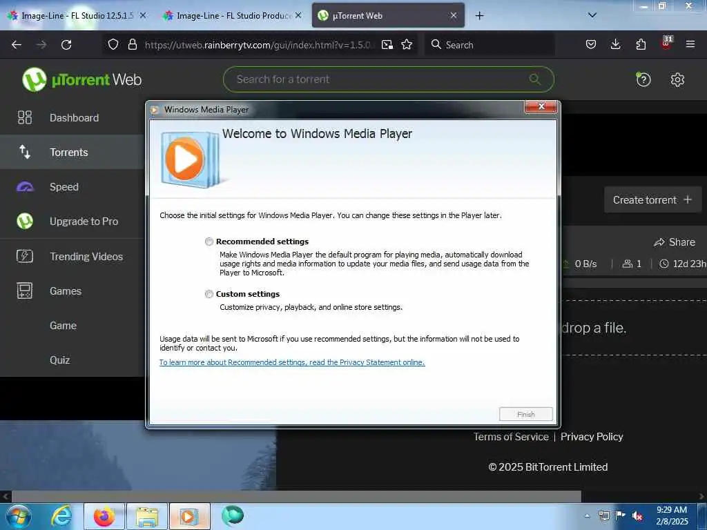707x530 pixels.
Task: Click the horizontal scrollbar at page bottom
Action: tap(296, 497)
